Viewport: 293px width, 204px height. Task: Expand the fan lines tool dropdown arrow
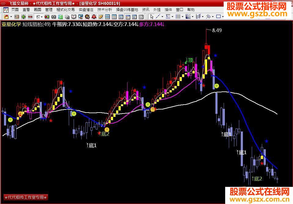[x=192, y=17]
